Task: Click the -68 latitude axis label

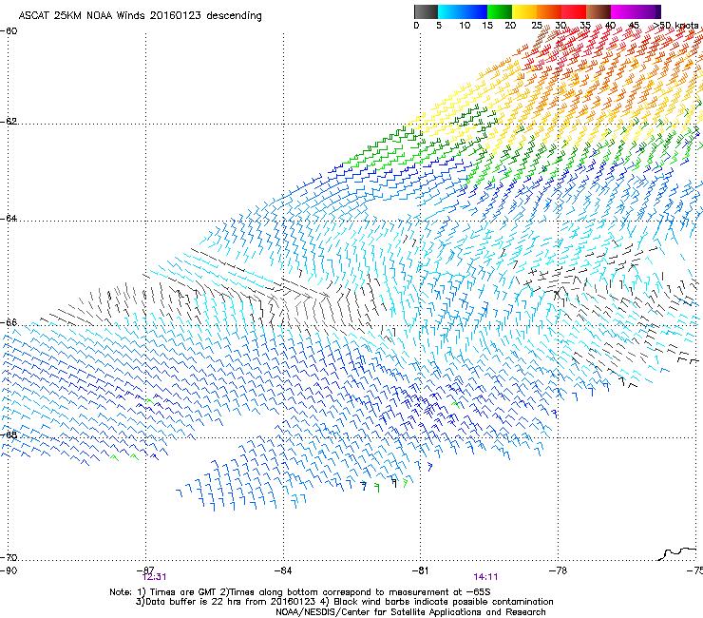Action: tap(9, 435)
